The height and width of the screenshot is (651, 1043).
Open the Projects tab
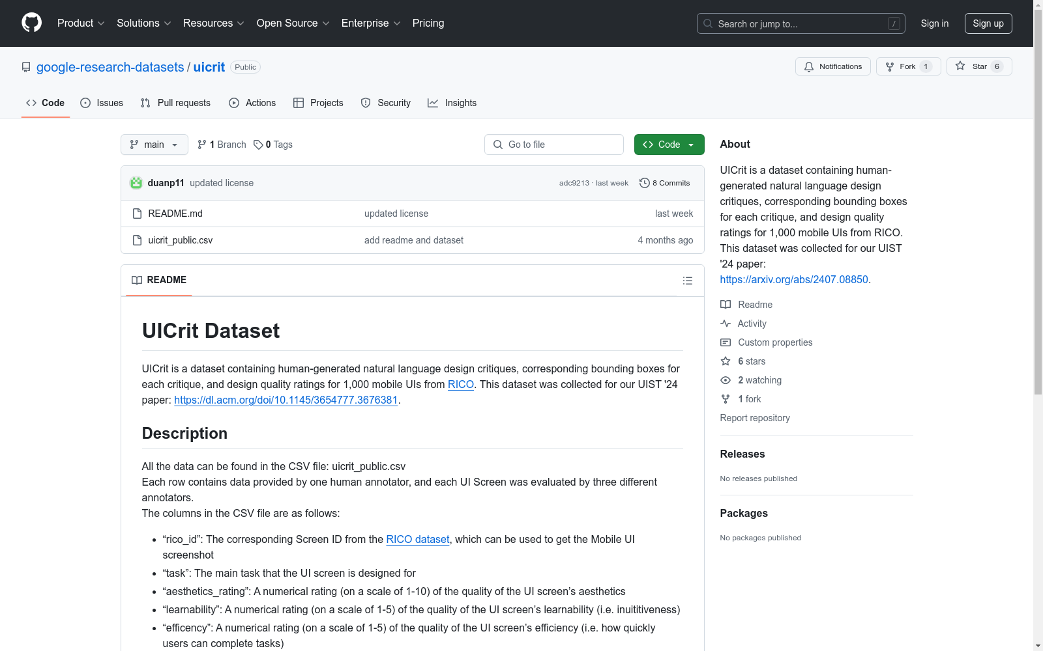[x=318, y=103]
